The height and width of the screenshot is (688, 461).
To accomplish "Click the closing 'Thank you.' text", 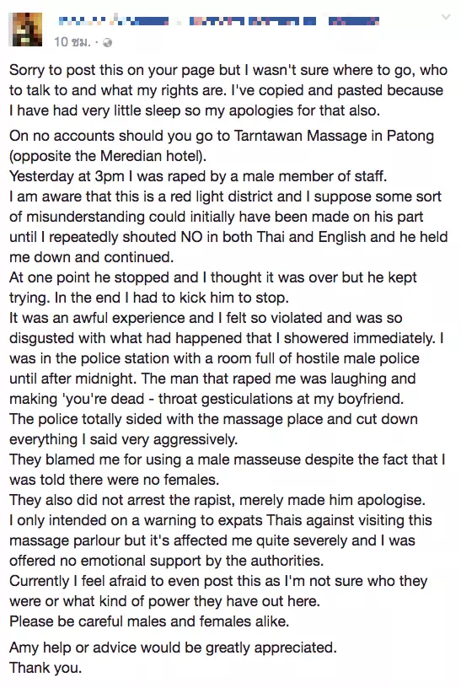I will (46, 668).
